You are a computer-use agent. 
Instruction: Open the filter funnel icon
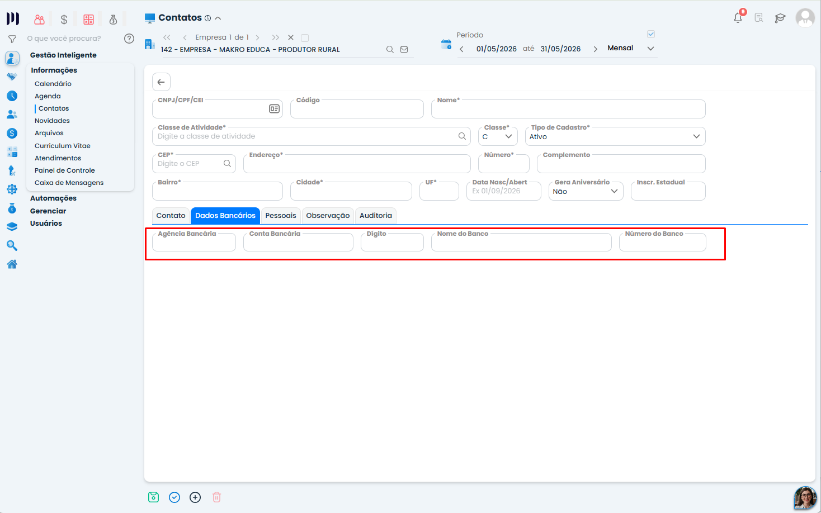12,39
